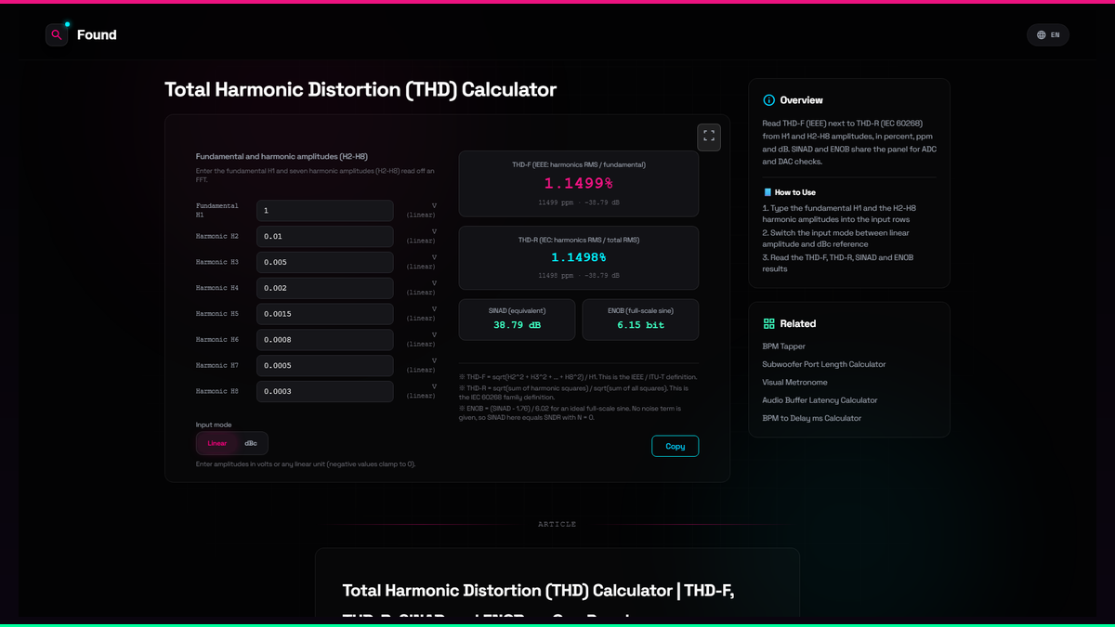
Task: Click the THD-F 1.1499% result value
Action: 579,183
